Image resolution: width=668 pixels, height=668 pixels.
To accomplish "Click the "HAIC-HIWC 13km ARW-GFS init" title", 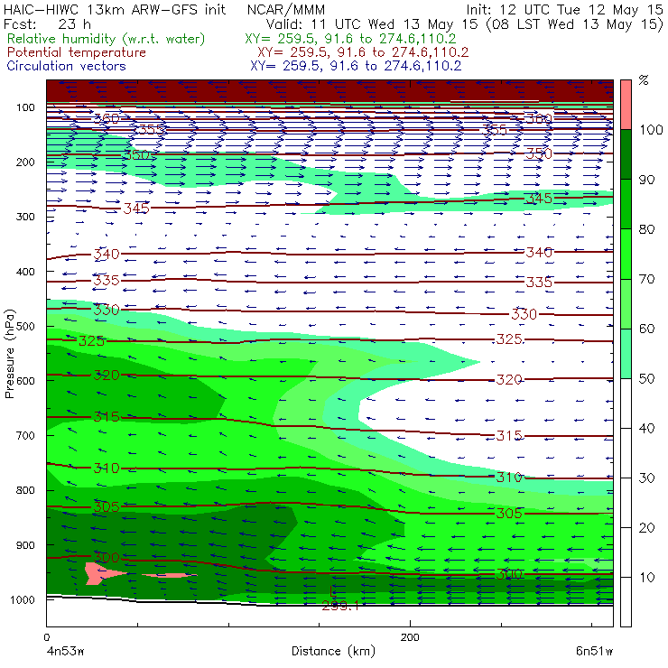I will pyautogui.click(x=114, y=9).
